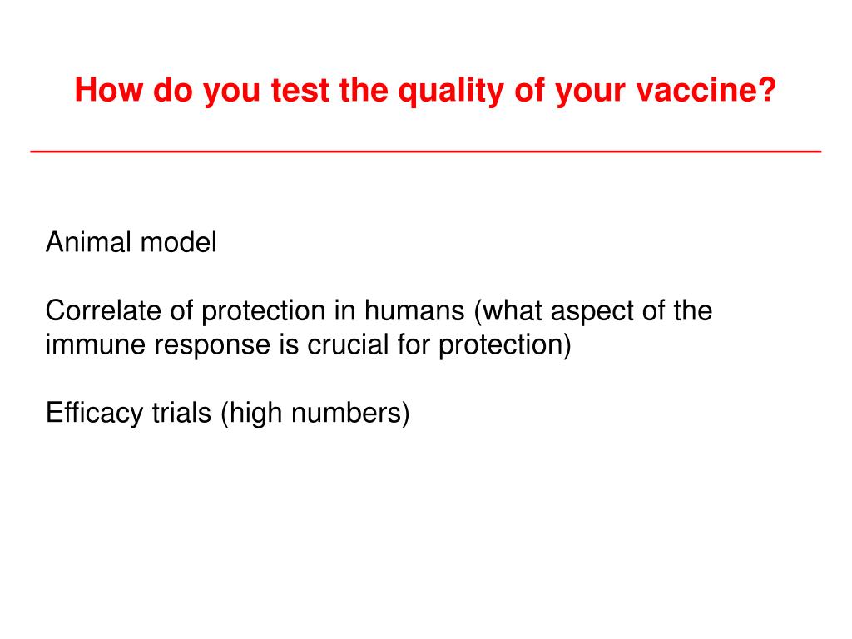Click the word "Animal" in the body
The image size is (852, 639).
[88, 242]
